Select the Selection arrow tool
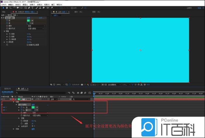This screenshot has height=138, width=205. (4, 8)
